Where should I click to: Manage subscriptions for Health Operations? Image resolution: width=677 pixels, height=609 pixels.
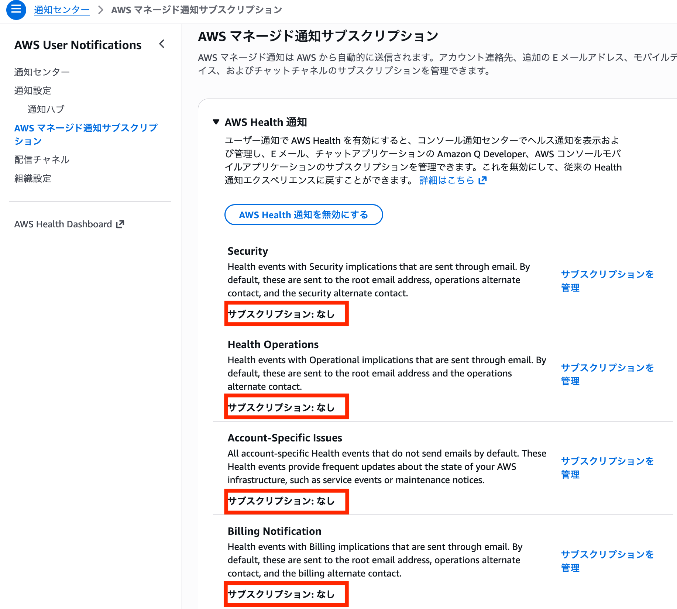(606, 374)
